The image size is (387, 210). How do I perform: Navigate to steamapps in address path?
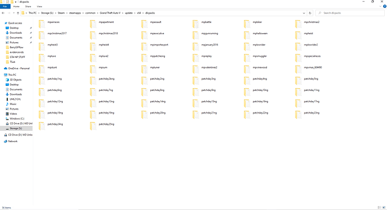pyautogui.click(x=75, y=13)
